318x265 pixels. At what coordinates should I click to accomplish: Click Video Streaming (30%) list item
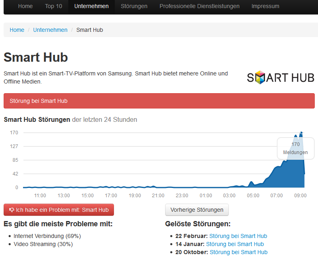click(x=43, y=244)
